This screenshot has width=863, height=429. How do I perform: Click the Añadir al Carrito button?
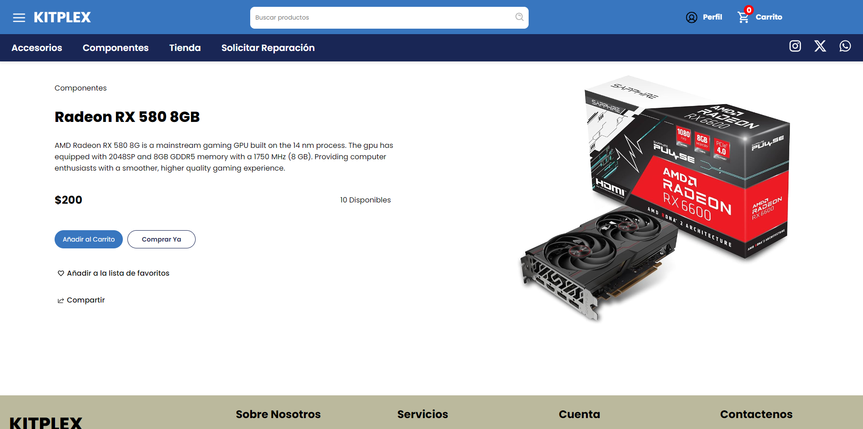89,239
